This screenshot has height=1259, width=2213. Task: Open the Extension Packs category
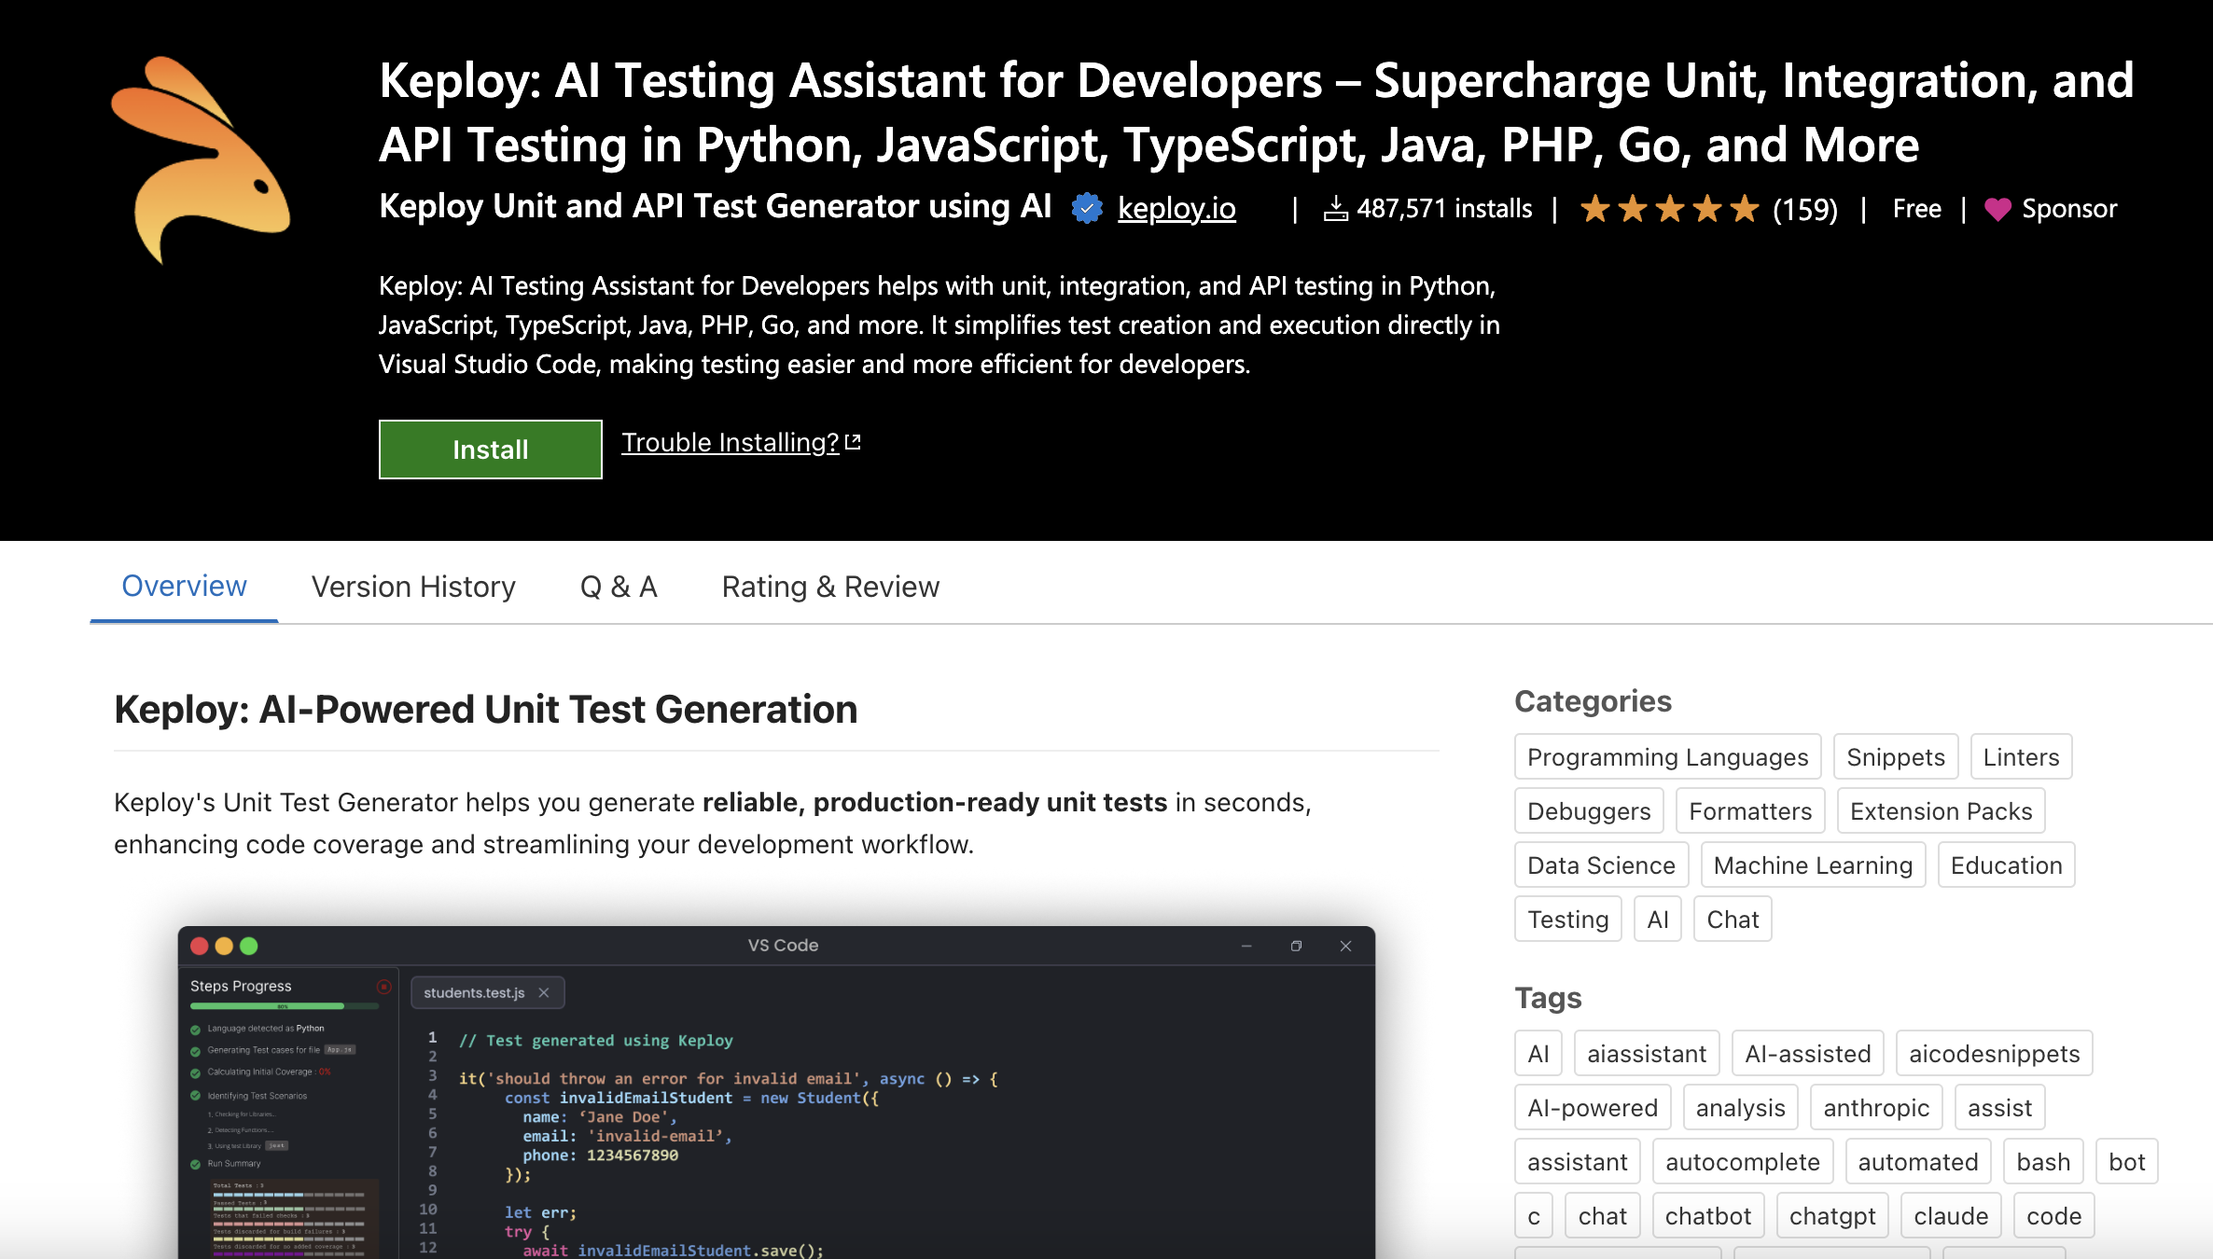point(1941,811)
